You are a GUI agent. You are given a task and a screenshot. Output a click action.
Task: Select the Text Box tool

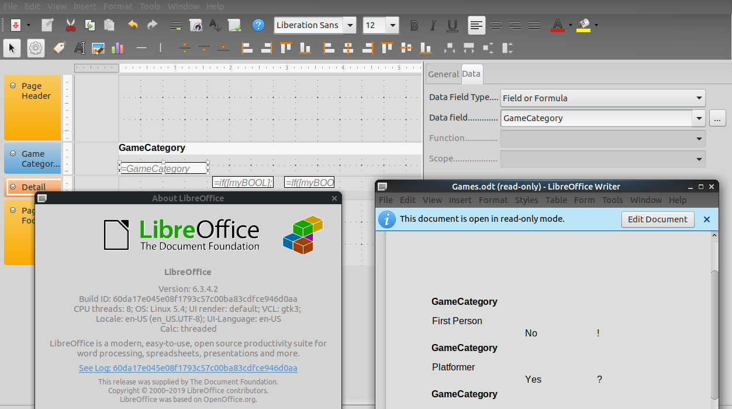pos(79,48)
